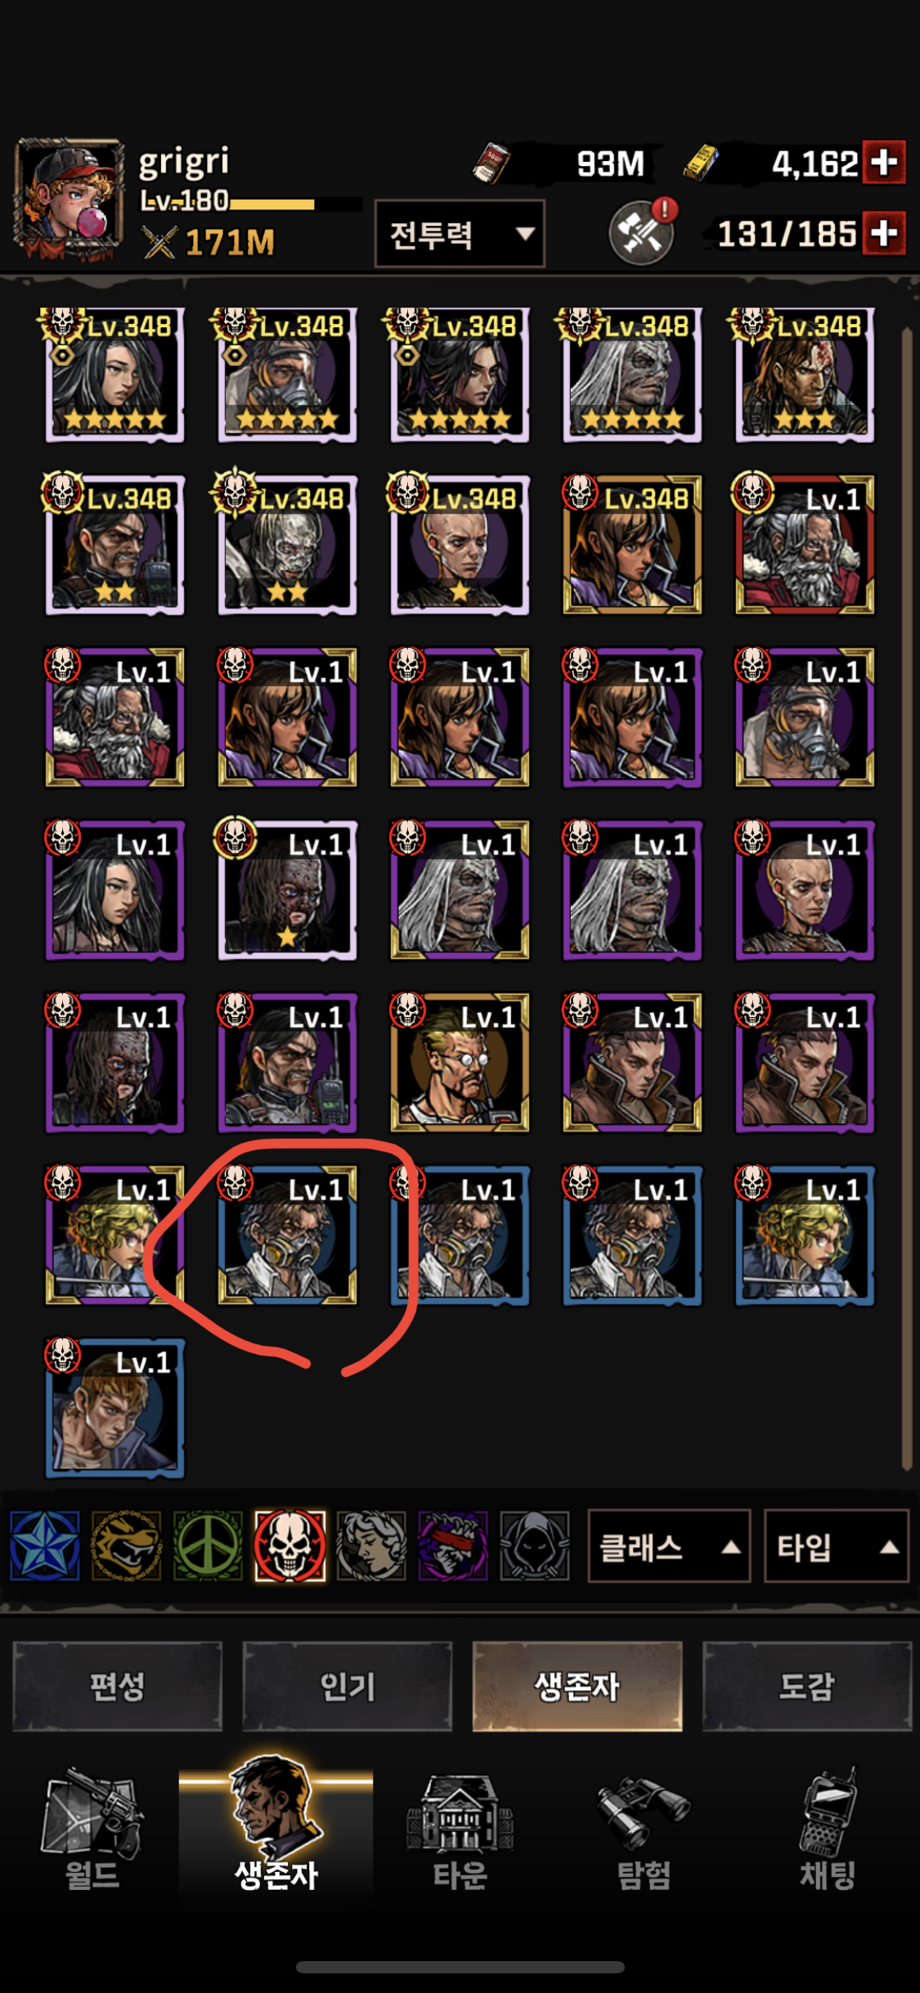Expand the 클래스 filter dropdown

[669, 1546]
